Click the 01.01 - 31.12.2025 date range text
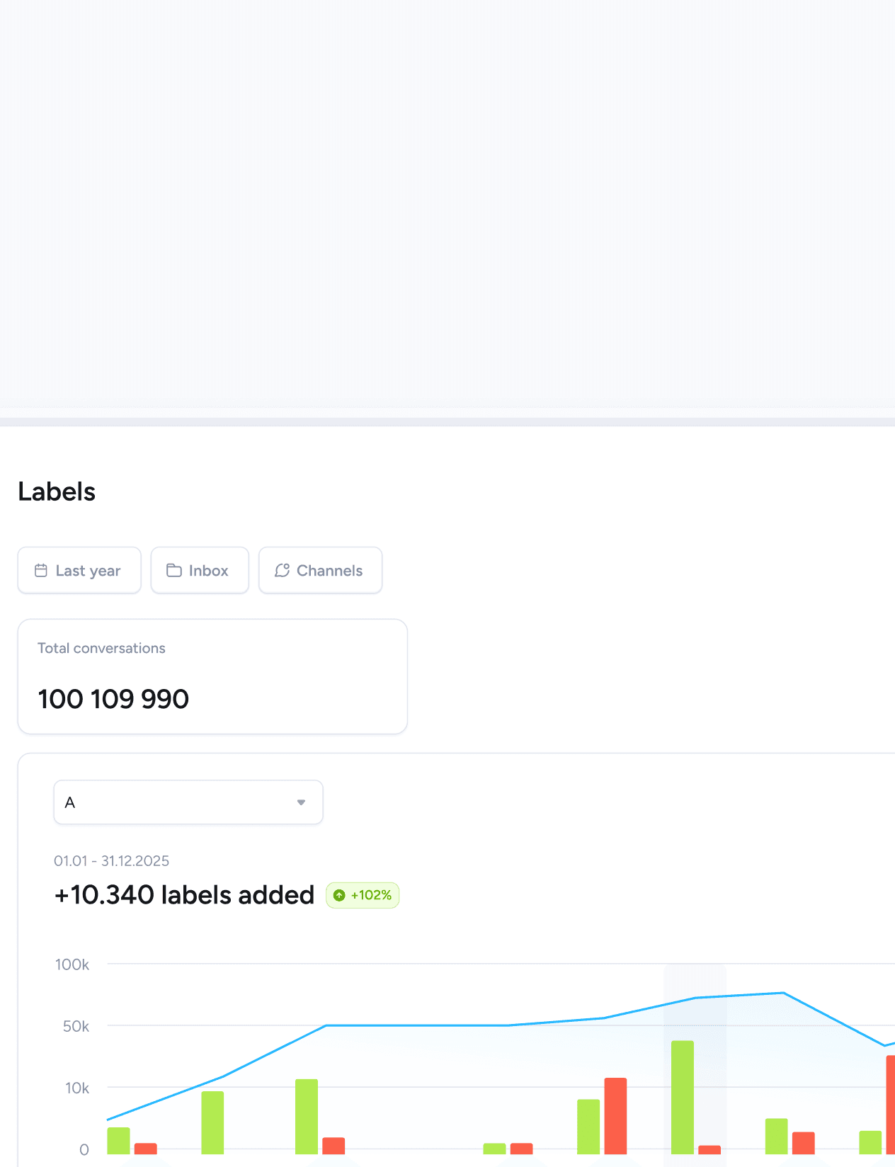The width and height of the screenshot is (895, 1167). point(112,861)
